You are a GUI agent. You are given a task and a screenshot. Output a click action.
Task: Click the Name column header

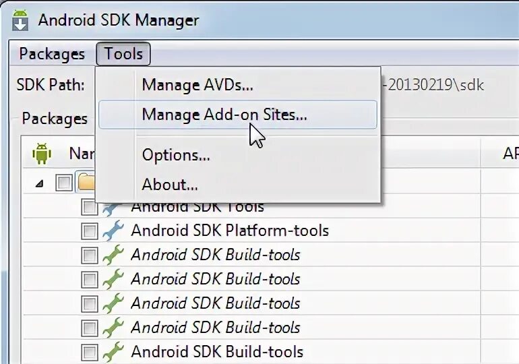tap(82, 154)
